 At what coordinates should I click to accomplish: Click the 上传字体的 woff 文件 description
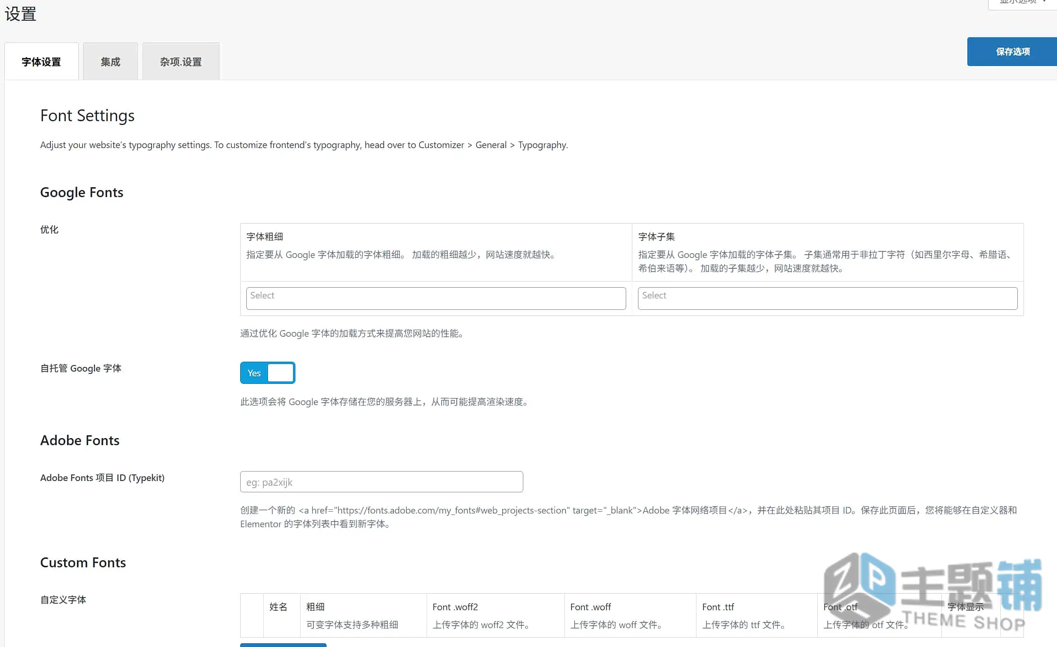[x=616, y=625]
